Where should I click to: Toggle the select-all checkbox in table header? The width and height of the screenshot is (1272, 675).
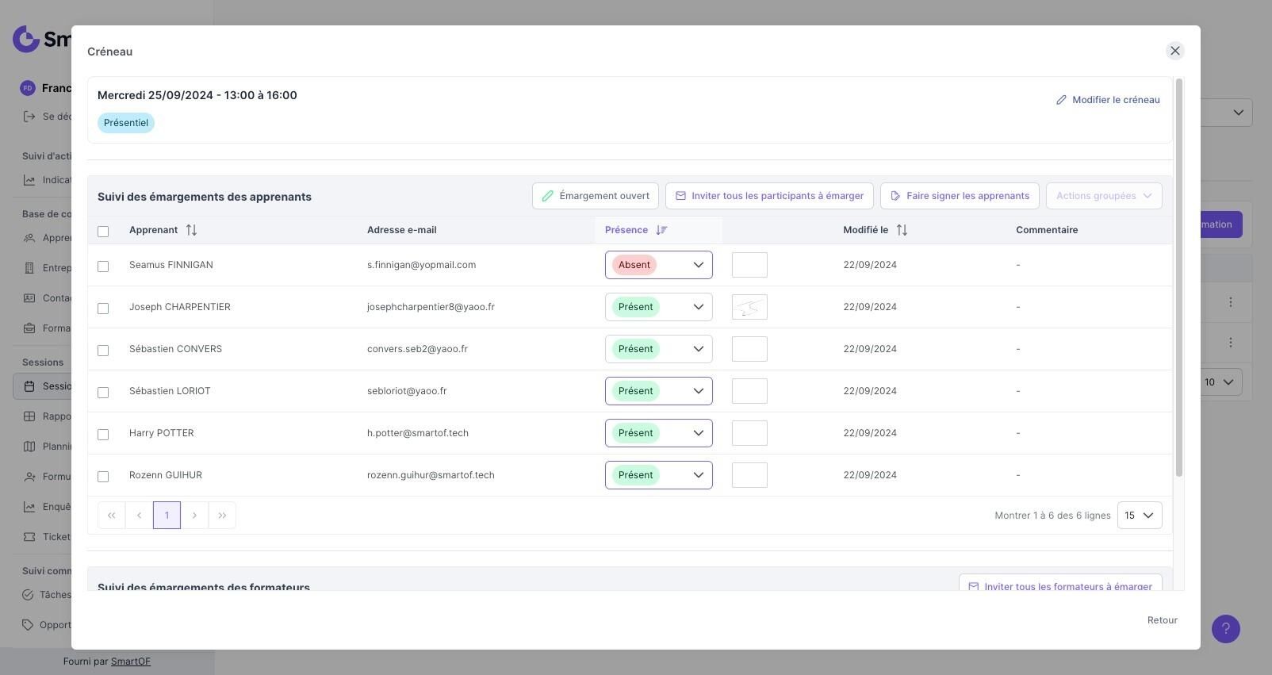point(103,232)
